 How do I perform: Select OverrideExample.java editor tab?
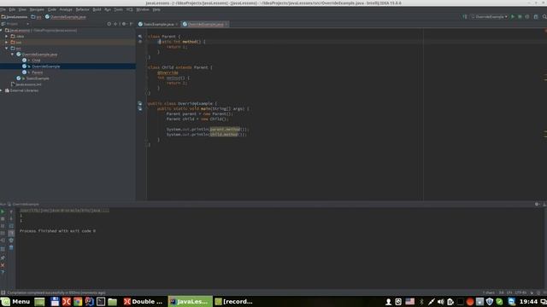click(x=205, y=25)
